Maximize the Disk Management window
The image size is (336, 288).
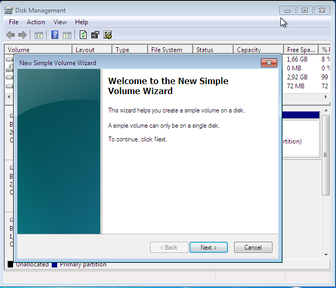pyautogui.click(x=304, y=10)
